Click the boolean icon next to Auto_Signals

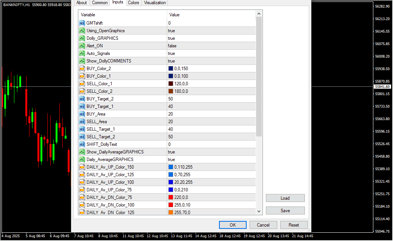pos(82,53)
